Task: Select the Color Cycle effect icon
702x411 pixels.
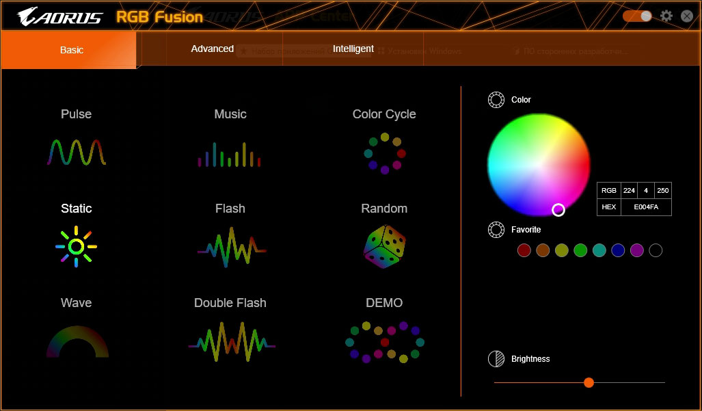Action: point(385,153)
